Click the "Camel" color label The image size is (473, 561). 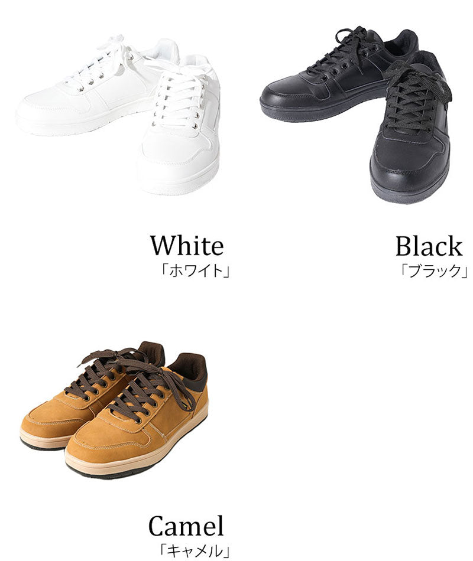(186, 526)
